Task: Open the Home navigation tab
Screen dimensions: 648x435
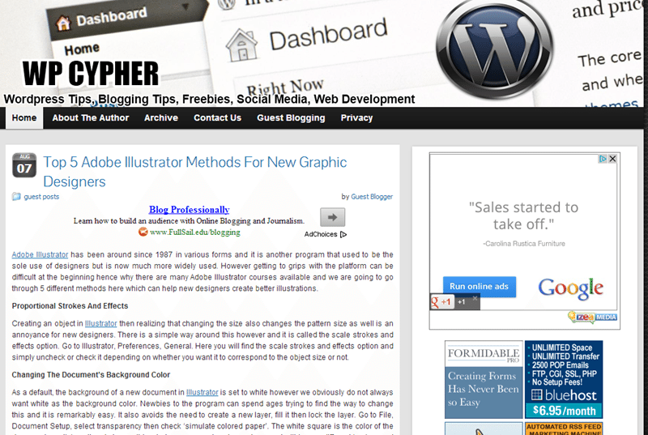Action: click(24, 118)
